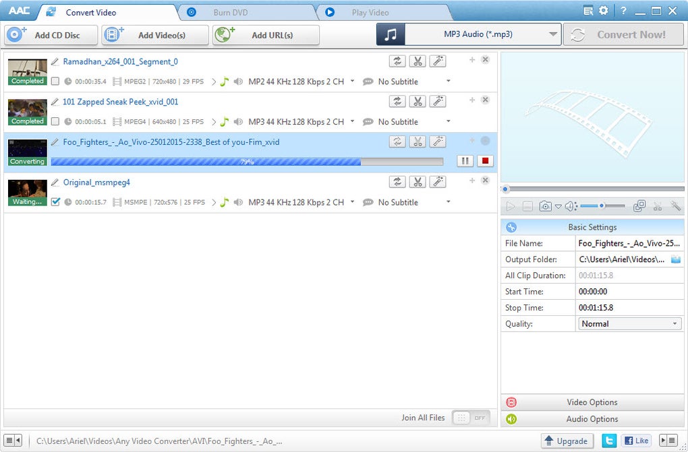
Task: Click plus icon on Ramadhan row
Action: [472, 60]
